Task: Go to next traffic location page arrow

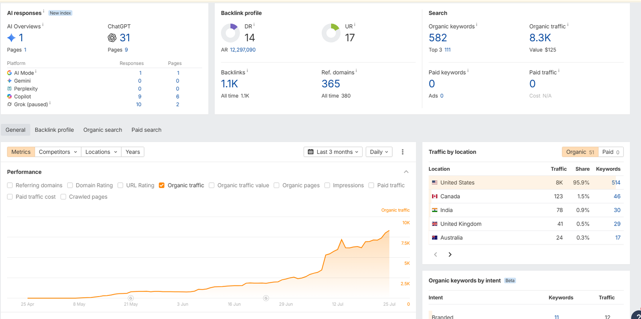Action: pyautogui.click(x=450, y=254)
